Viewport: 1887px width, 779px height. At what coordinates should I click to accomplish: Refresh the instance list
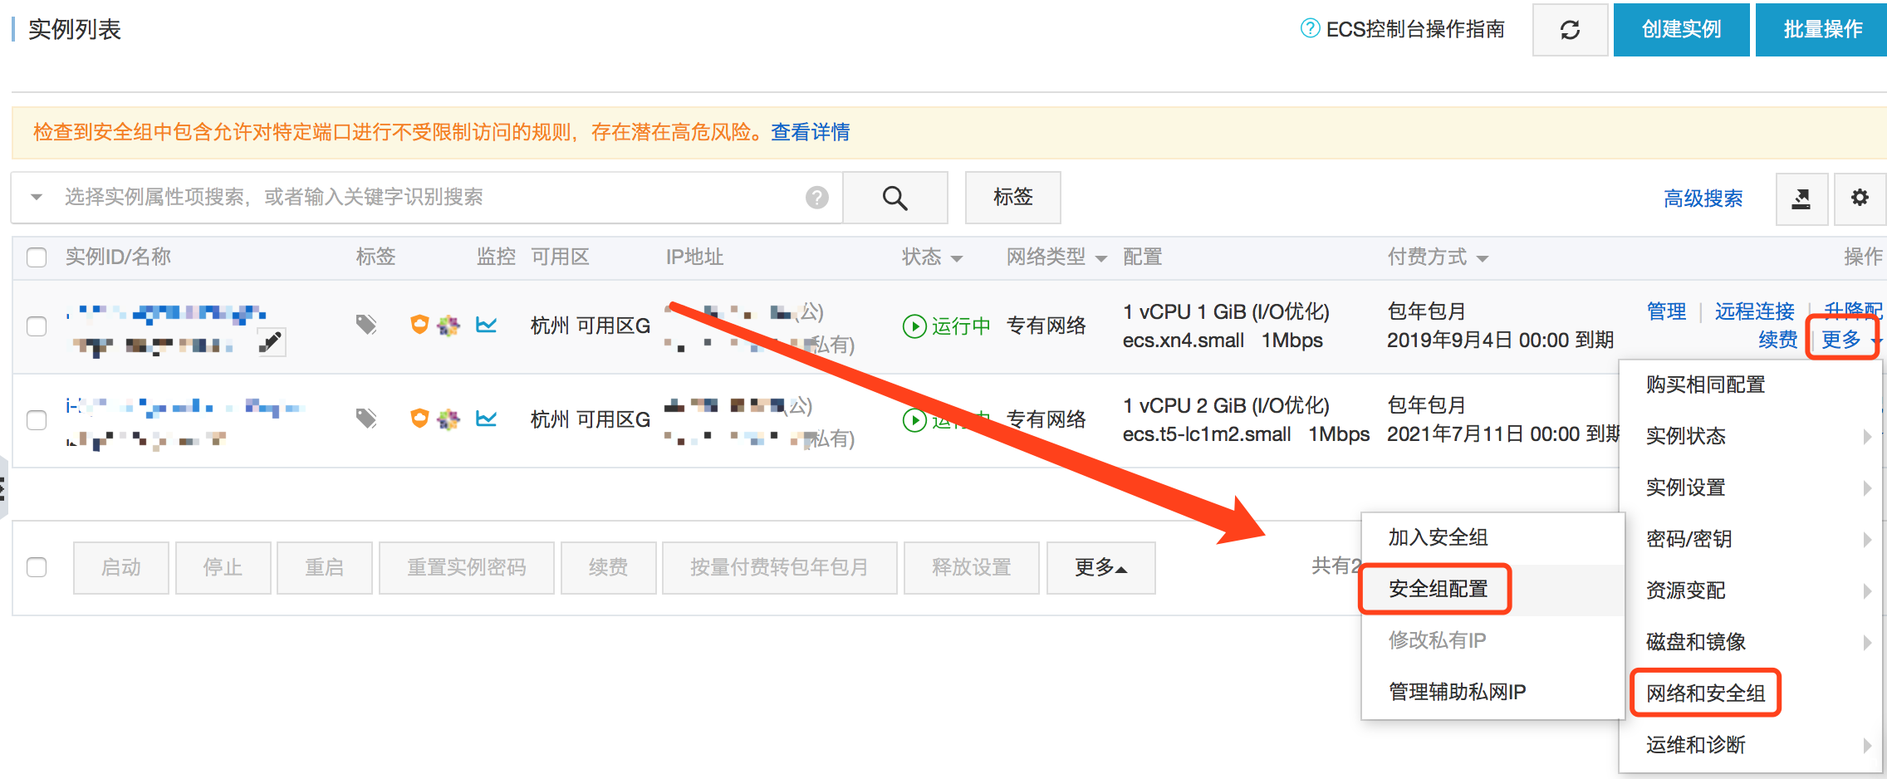pyautogui.click(x=1569, y=30)
